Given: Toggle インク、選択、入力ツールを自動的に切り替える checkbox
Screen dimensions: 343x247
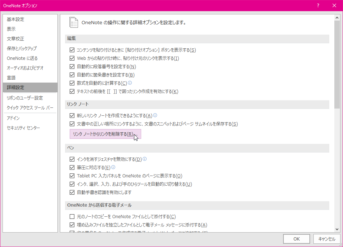Looking at the screenshot, I should (72, 184).
